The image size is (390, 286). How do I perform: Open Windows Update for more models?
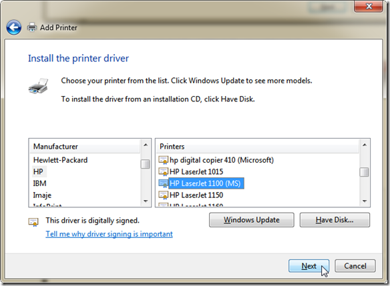252,220
